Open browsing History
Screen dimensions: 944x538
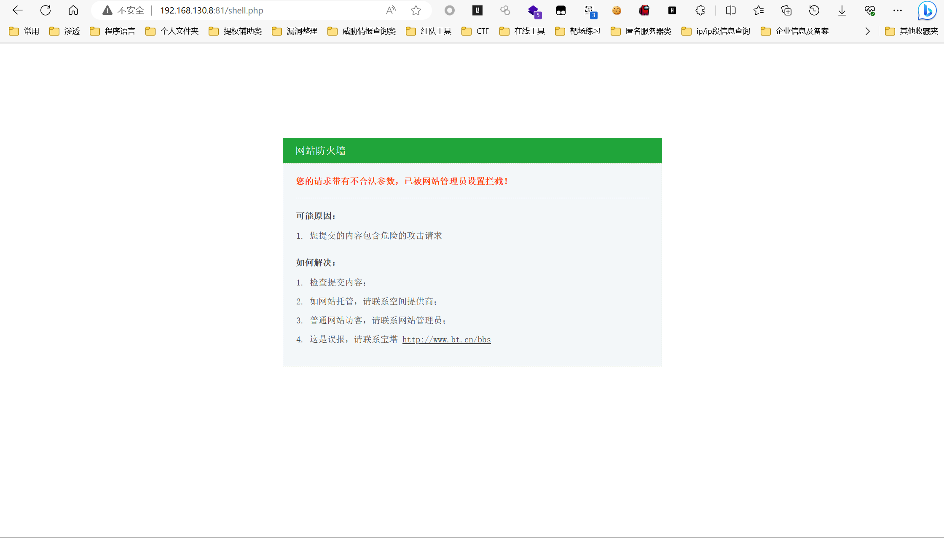click(x=814, y=10)
